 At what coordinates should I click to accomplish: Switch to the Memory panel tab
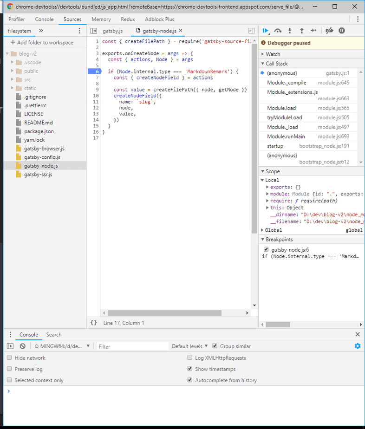101,19
